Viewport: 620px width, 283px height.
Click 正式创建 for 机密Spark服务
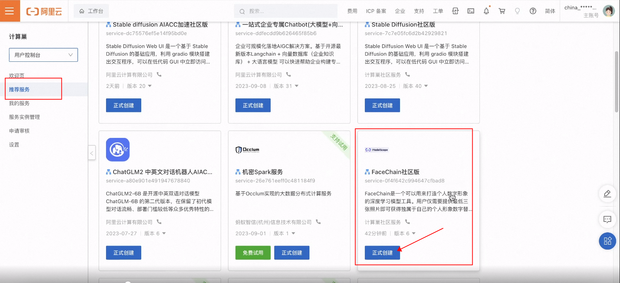click(292, 253)
